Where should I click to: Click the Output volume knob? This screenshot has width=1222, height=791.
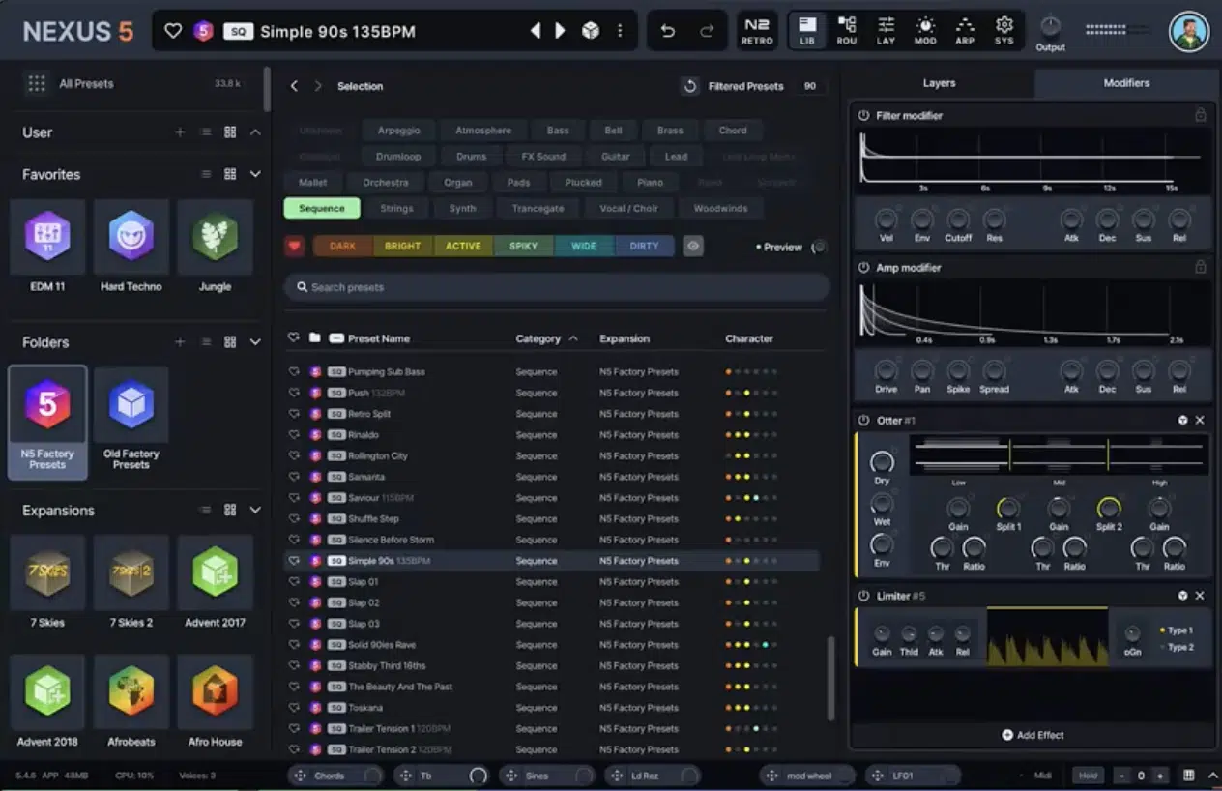[1050, 27]
